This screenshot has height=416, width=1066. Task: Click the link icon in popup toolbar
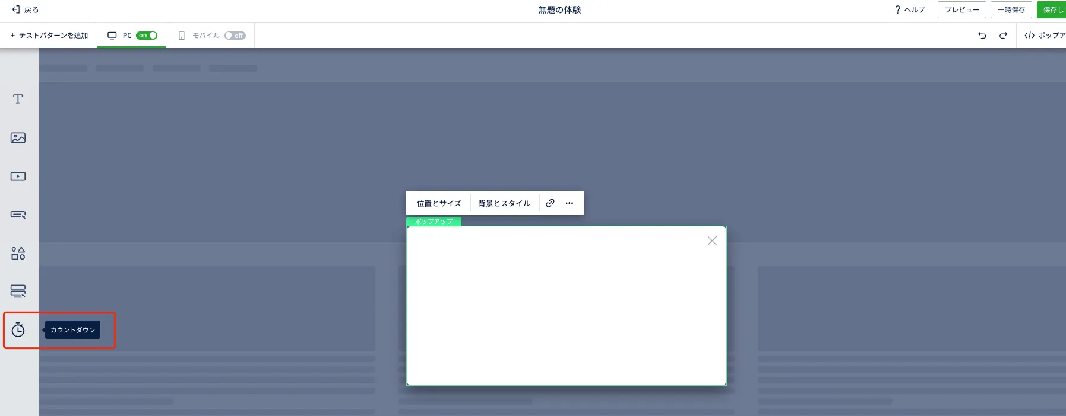click(x=550, y=203)
